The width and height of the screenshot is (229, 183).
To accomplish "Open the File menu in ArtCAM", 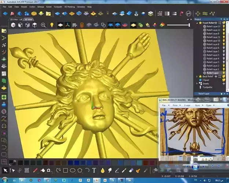I will pyautogui.click(x=4, y=7).
